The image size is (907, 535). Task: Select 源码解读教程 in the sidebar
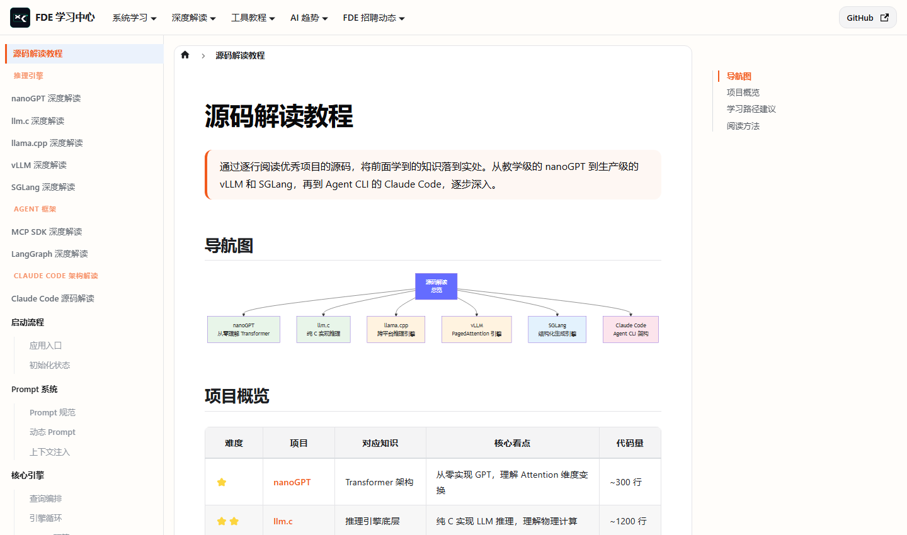point(84,53)
